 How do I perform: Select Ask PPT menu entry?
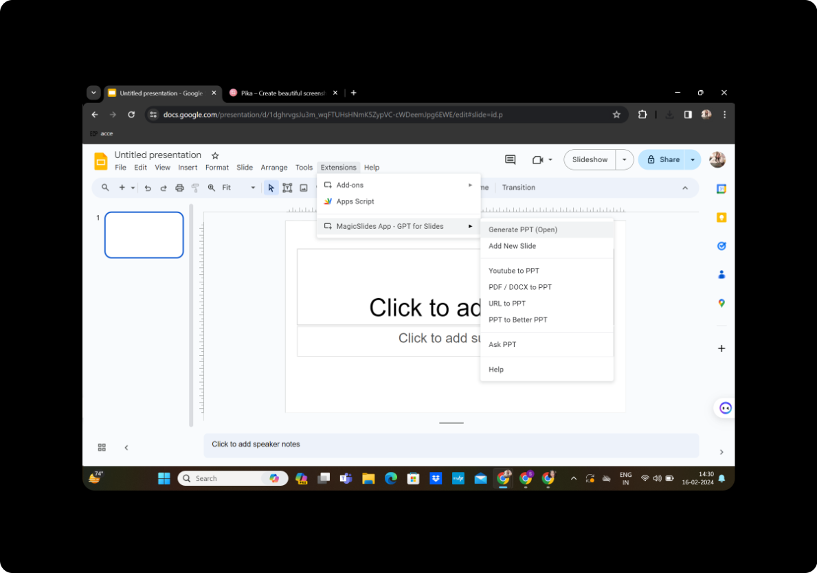pos(546,344)
